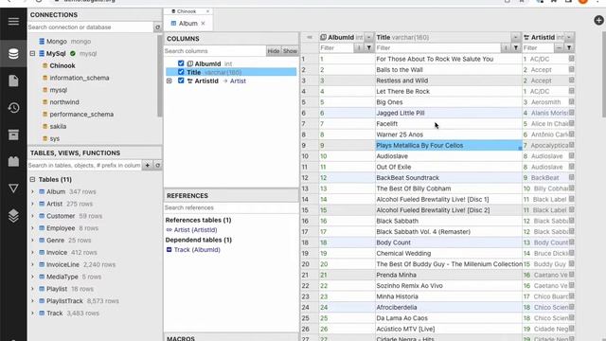Collapse the Tables (11) group

pyautogui.click(x=32, y=179)
